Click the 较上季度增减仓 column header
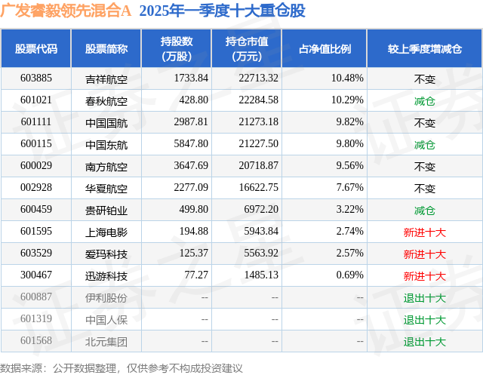Image resolution: width=483 pixels, height=375 pixels. click(425, 48)
